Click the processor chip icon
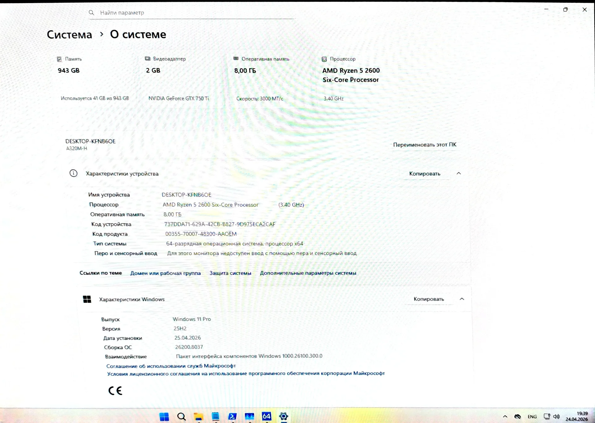 [324, 59]
